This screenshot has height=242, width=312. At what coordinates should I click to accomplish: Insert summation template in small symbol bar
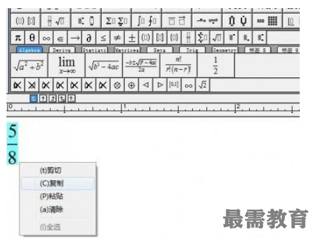click(202, 38)
